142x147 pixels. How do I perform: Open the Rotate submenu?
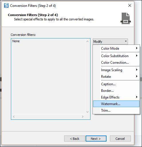[x=116, y=77]
